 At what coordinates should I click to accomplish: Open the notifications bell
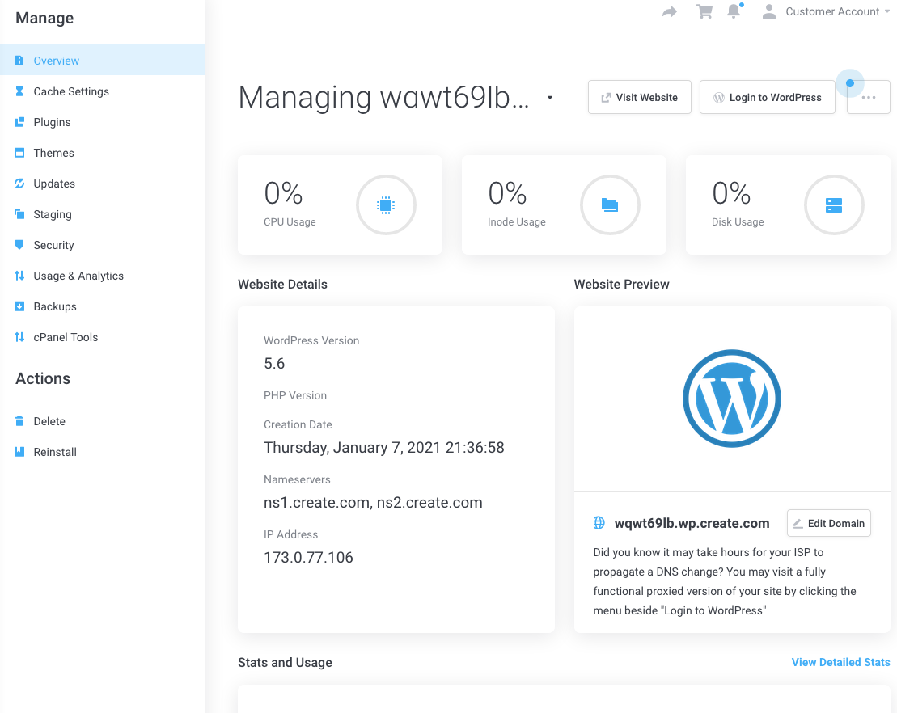coord(734,12)
